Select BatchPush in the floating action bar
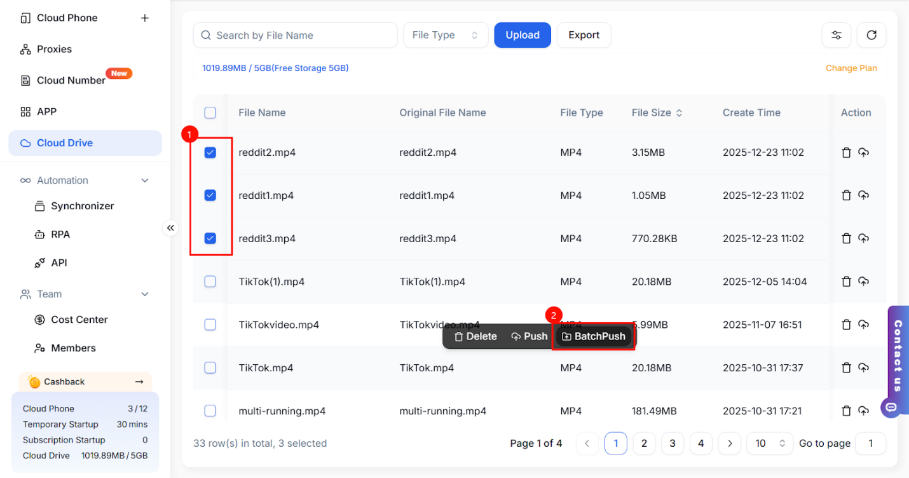The width and height of the screenshot is (909, 478). pyautogui.click(x=594, y=336)
